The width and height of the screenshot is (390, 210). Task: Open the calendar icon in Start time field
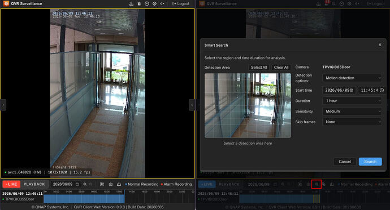click(352, 91)
